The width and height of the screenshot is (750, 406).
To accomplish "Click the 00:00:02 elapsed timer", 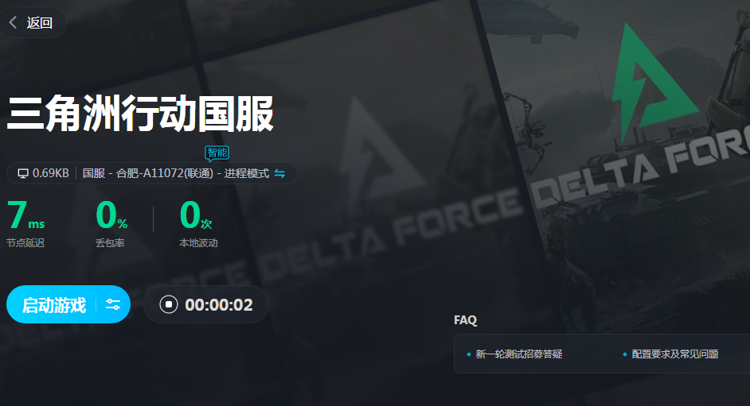I will pos(219,305).
